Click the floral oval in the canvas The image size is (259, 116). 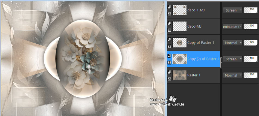tap(83, 59)
